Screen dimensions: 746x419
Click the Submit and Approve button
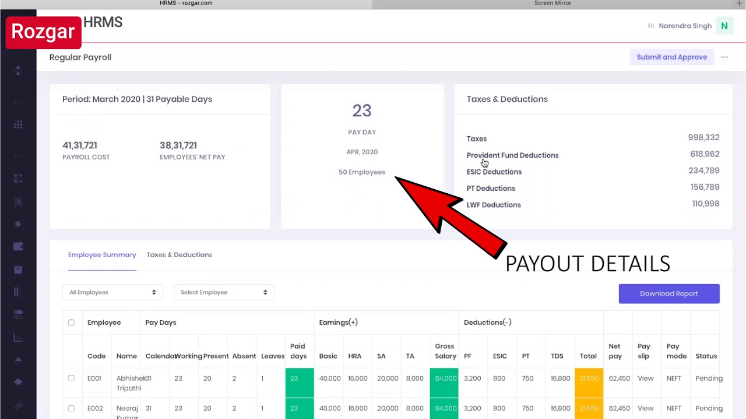[x=672, y=57]
